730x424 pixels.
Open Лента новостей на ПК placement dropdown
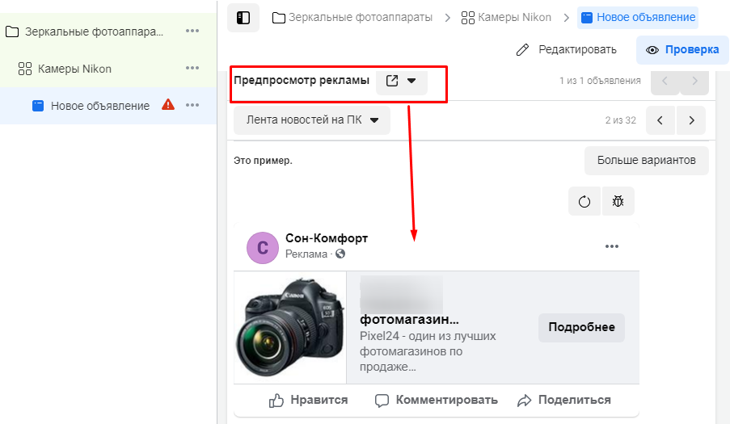click(312, 120)
